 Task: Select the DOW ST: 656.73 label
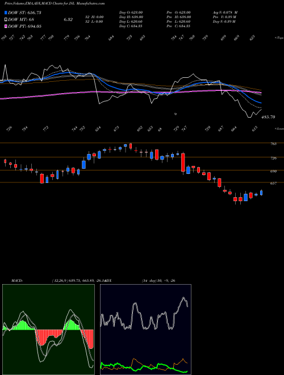[x=24, y=13]
